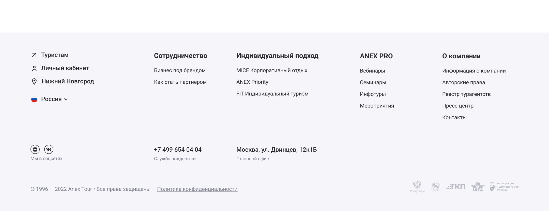Click the Ростуризм eagle logo
The width and height of the screenshot is (549, 211).
(417, 187)
